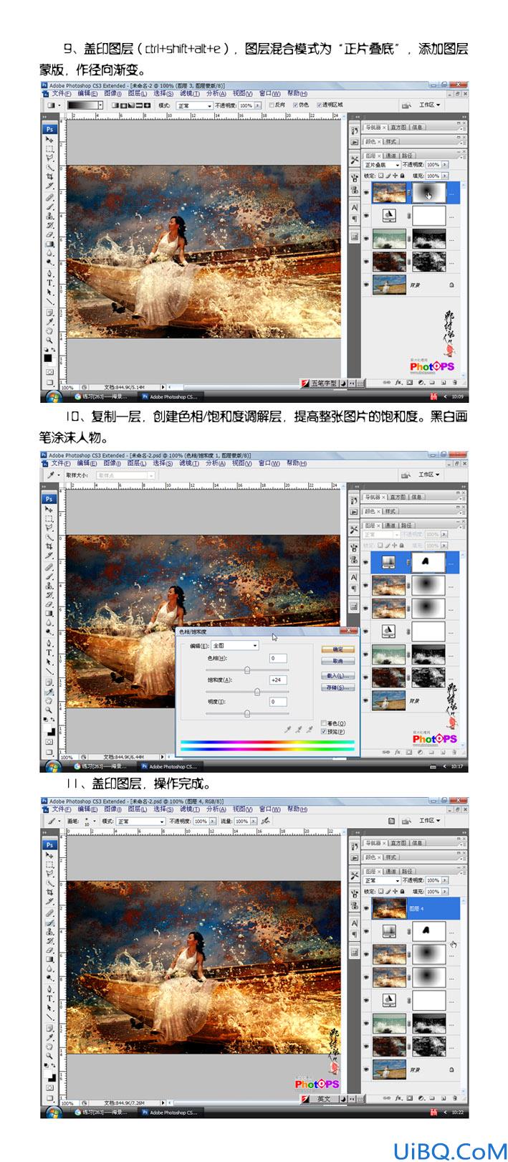
Task: Click 饱和度 value field showing +24
Action: point(278,680)
